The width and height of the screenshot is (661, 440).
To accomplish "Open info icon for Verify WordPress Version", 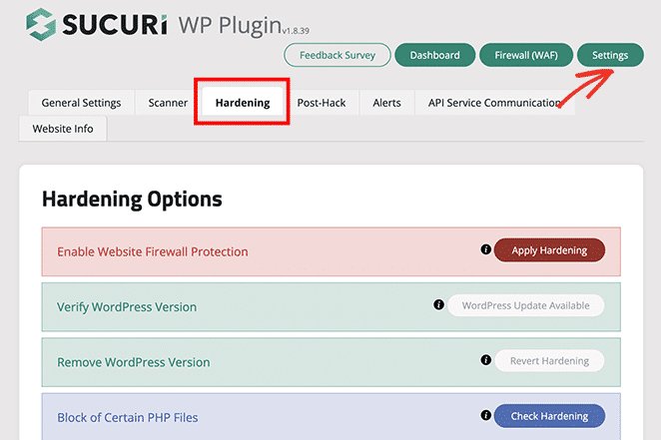I will click(x=439, y=304).
